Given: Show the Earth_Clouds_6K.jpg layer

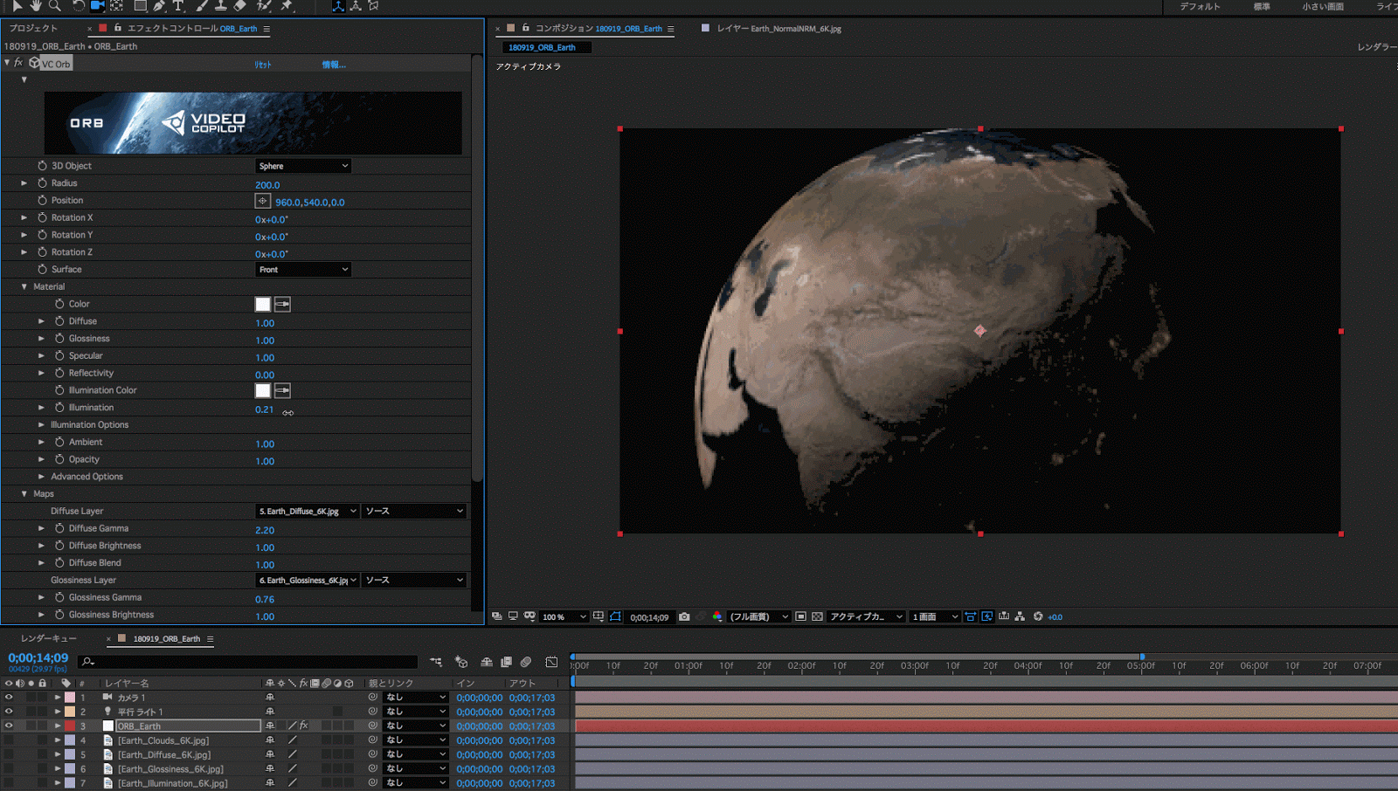Looking at the screenshot, I should pyautogui.click(x=9, y=740).
